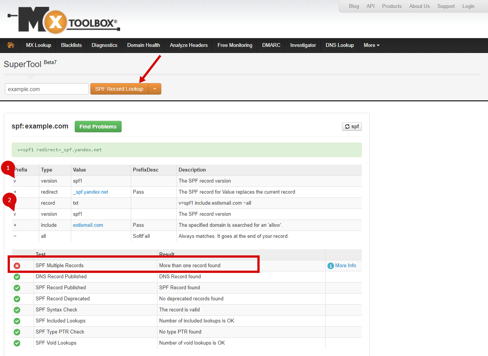Click the MxToolbox logo

click(x=64, y=21)
